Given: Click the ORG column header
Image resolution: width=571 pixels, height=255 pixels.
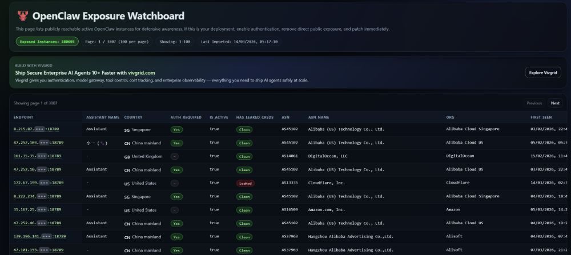Looking at the screenshot, I should pyautogui.click(x=450, y=117).
